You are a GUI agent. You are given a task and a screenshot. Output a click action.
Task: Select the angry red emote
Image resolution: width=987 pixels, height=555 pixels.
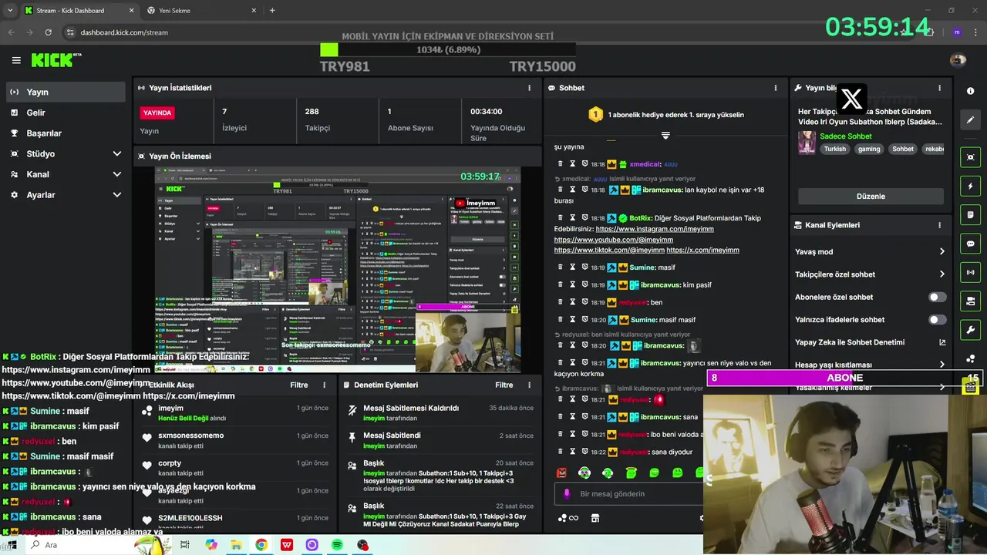tap(561, 473)
